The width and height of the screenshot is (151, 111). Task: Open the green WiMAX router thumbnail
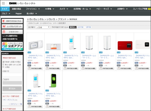click(x=53, y=81)
